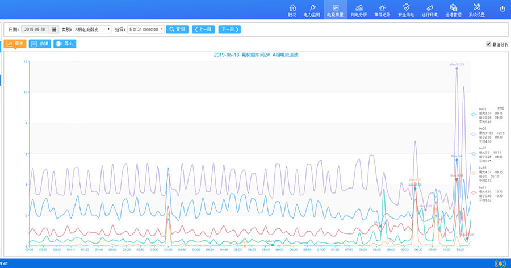This screenshot has height=268, width=511.
Task: Open 安全用电 shield icon
Action: point(406,9)
